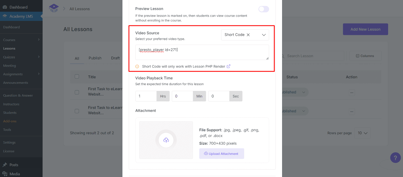Select the Title column header checkbox
The width and height of the screenshot is (403, 177).
(77, 77)
